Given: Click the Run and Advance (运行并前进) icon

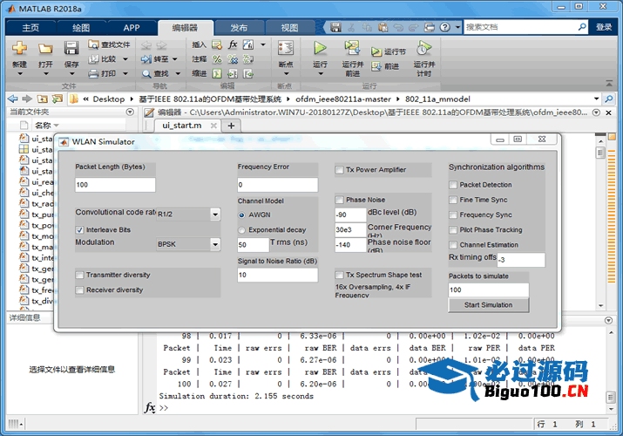Looking at the screenshot, I should tap(352, 49).
